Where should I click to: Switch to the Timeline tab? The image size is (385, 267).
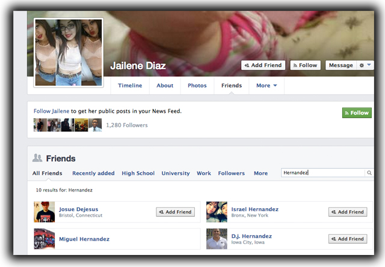(130, 86)
